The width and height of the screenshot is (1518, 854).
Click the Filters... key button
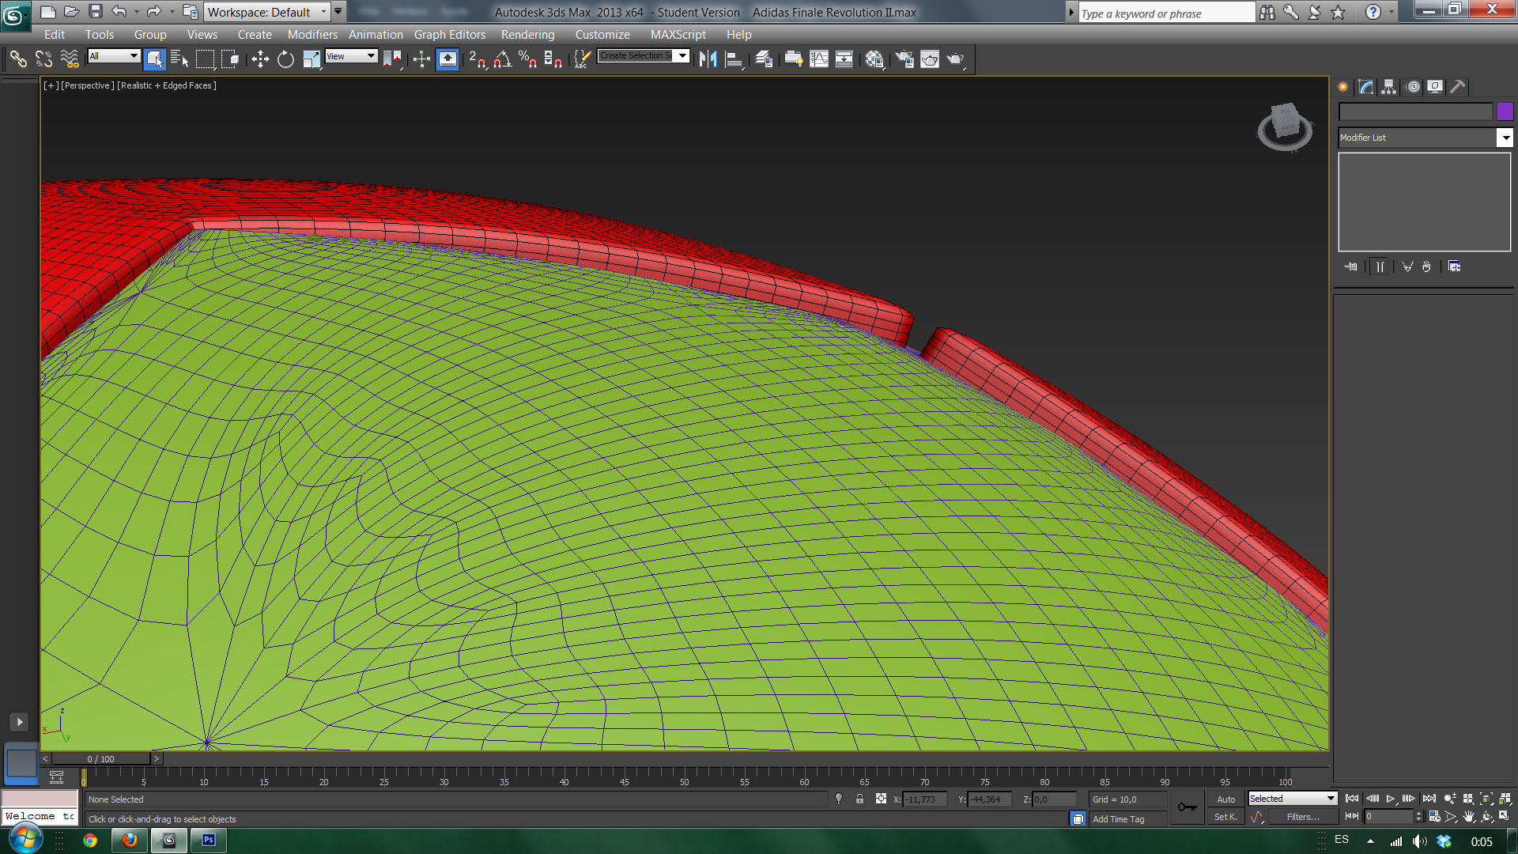click(1302, 817)
